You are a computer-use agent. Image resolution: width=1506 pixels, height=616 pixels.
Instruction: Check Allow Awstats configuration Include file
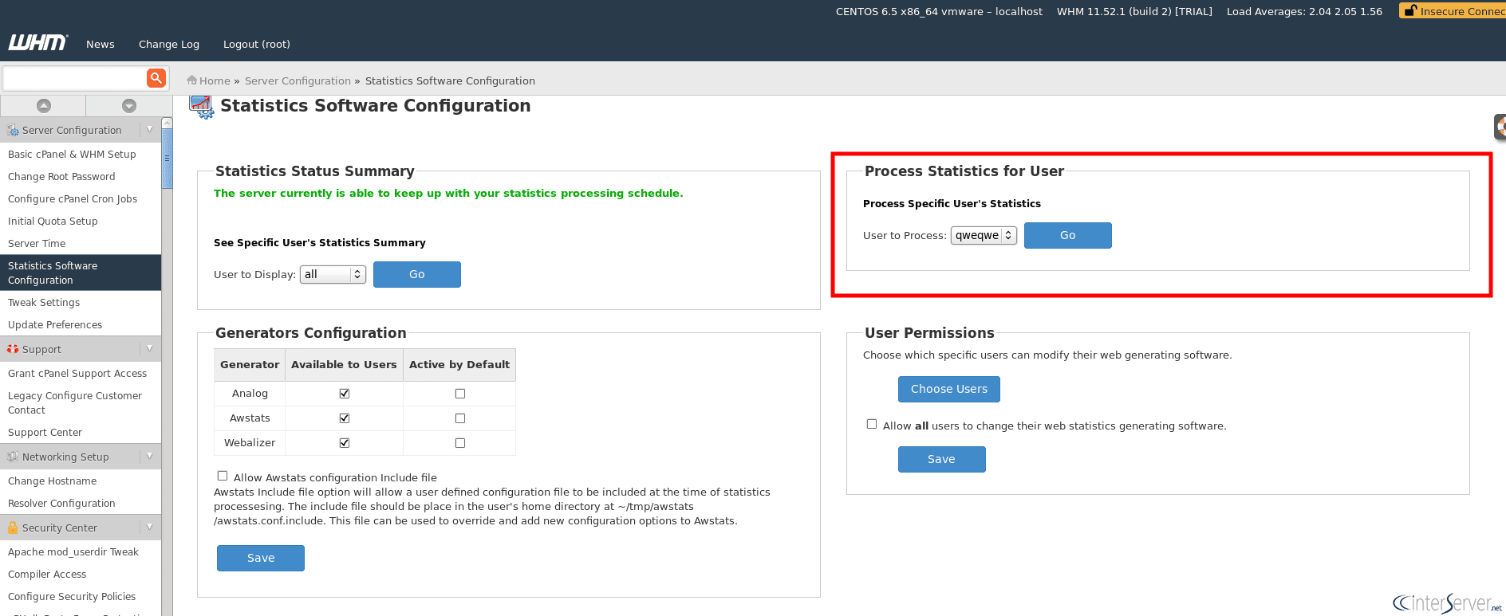(x=223, y=477)
